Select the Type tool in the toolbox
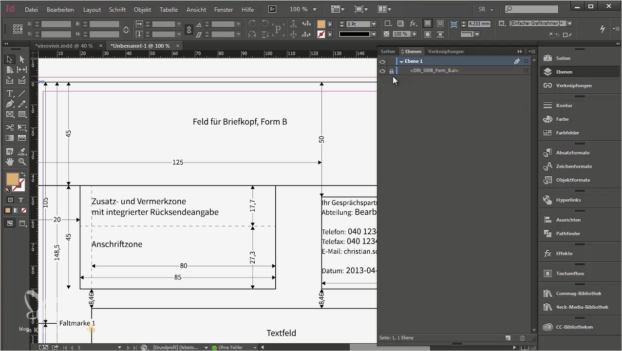Viewport: 622px width, 351px height. [x=10, y=93]
